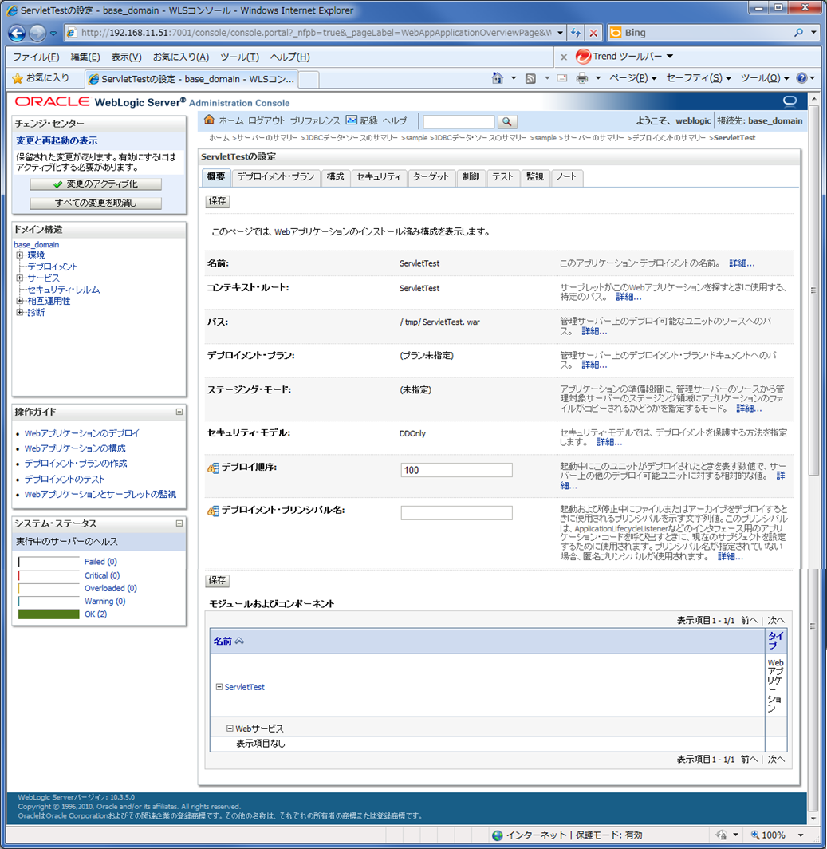Screen dimensions: 827x849
Task: Collapse the Webサービス row
Action: (x=230, y=729)
